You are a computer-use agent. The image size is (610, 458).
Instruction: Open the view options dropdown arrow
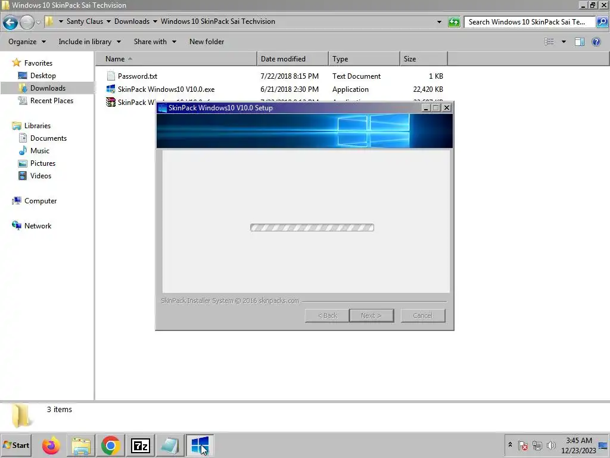point(564,42)
